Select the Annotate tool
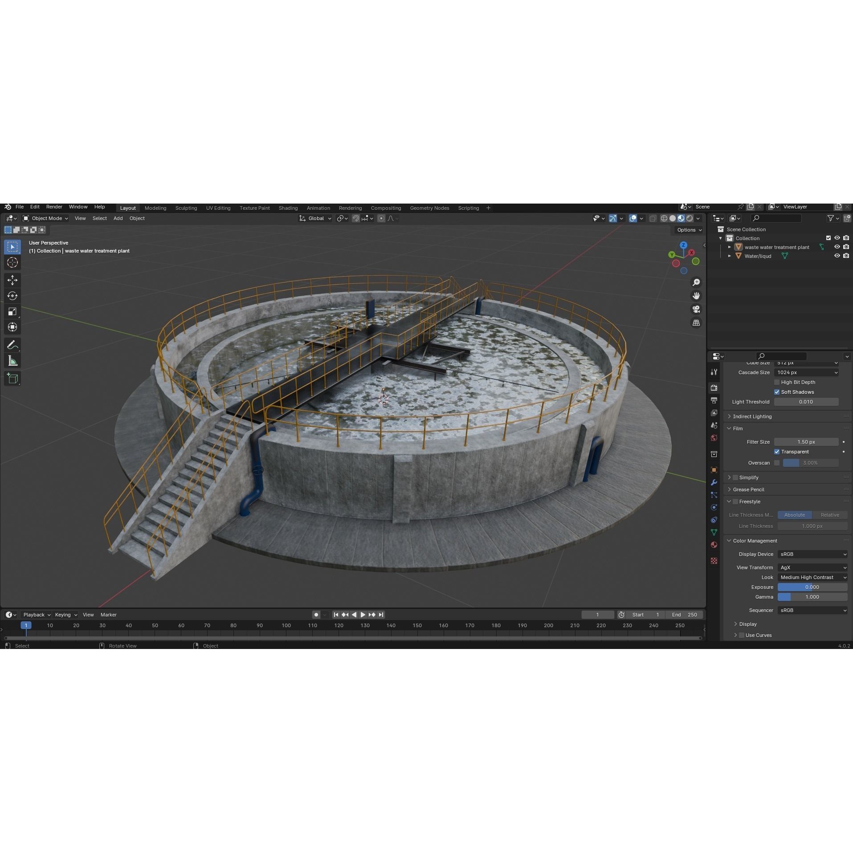Image resolution: width=853 pixels, height=853 pixels. tap(12, 344)
